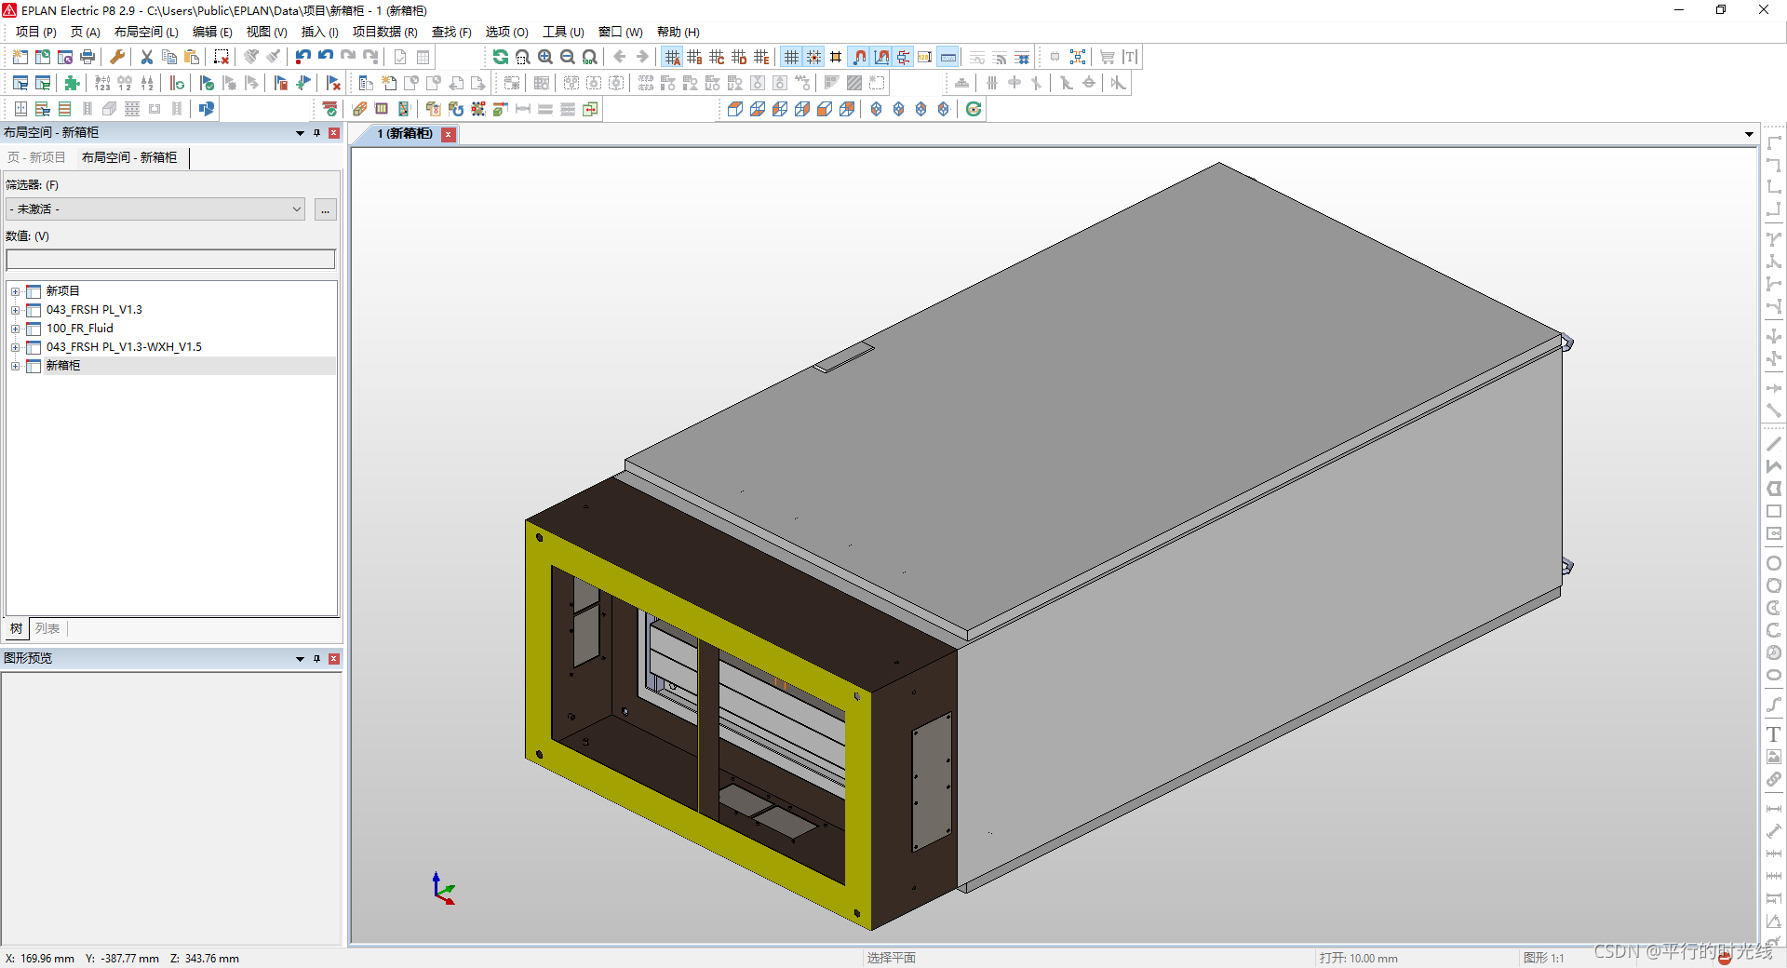Click the 选择平面 status bar text

coord(892,958)
